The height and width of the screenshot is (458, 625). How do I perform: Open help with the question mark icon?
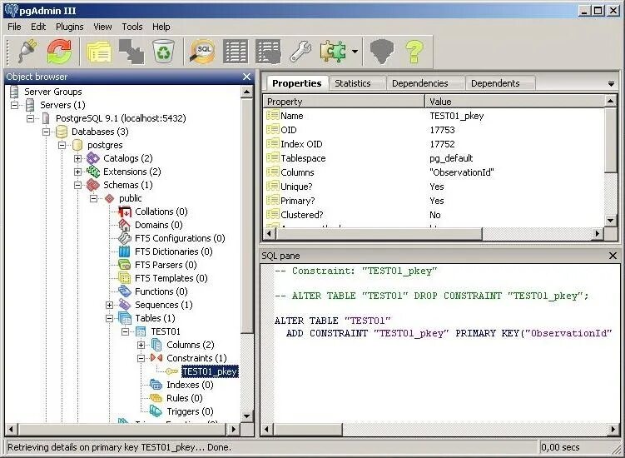pos(414,52)
